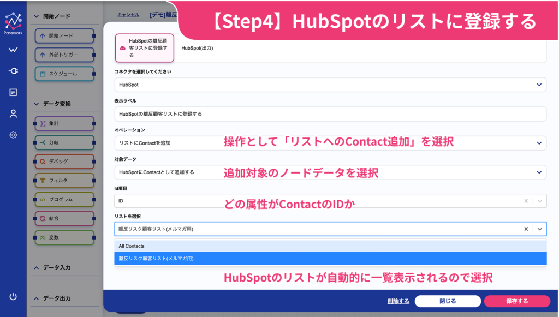Click the 保存する button
559x317 pixels.
517,301
